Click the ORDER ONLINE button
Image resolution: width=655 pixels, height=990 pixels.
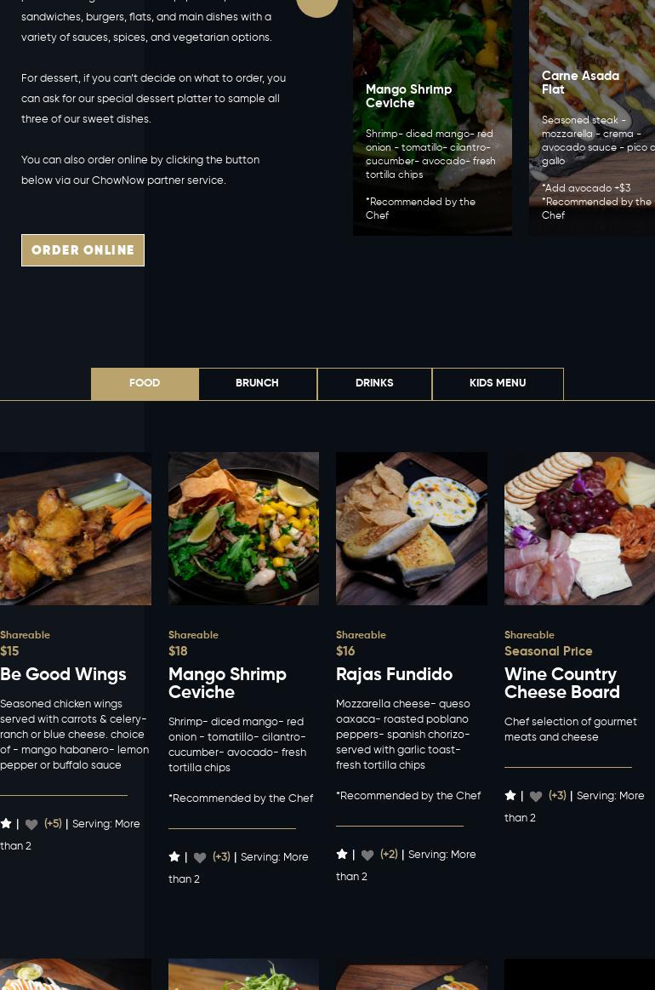click(83, 250)
